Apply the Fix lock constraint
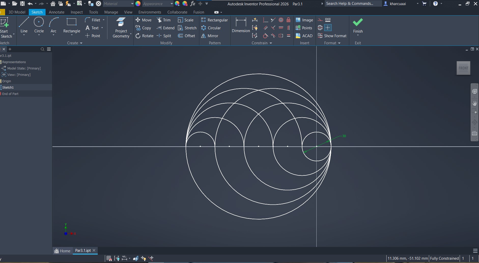This screenshot has width=479, height=263. point(288,20)
